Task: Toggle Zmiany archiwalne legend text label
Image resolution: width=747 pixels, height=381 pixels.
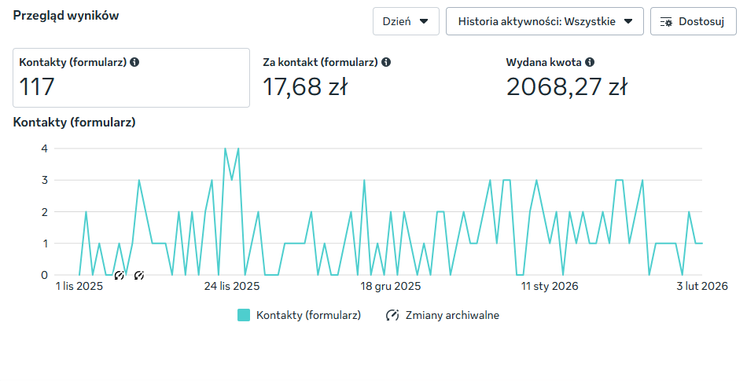Action: tap(452, 316)
